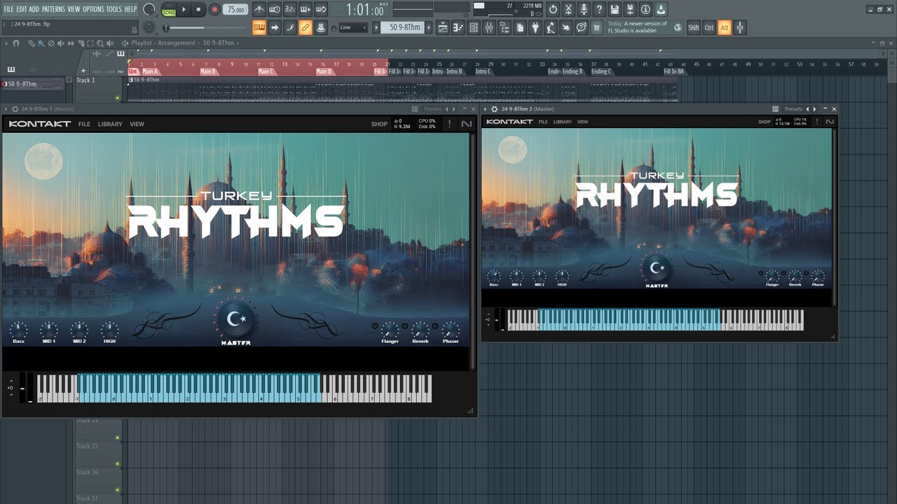897x504 pixels.
Task: Toggle multilink to controllers
Action: [x=306, y=27]
